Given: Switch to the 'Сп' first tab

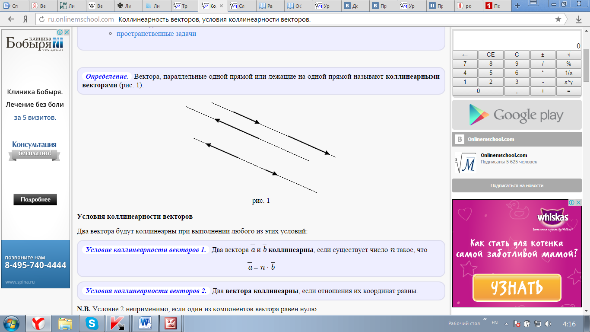Looking at the screenshot, I should (15, 6).
